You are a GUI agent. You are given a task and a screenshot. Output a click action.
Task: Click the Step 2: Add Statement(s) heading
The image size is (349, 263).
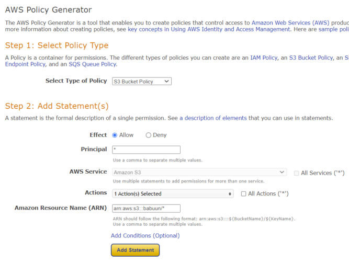57,106
